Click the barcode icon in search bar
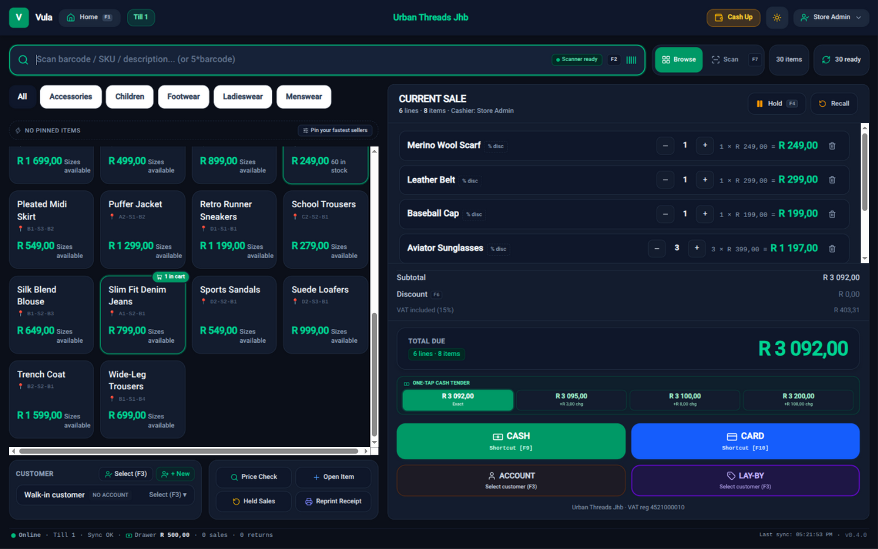Image resolution: width=878 pixels, height=549 pixels. [631, 60]
